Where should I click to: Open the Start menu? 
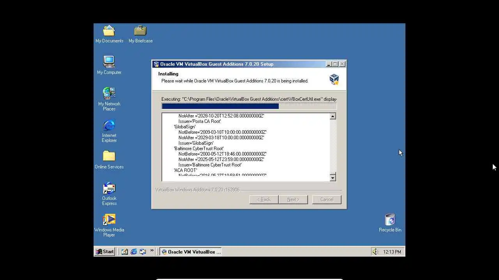click(105, 252)
